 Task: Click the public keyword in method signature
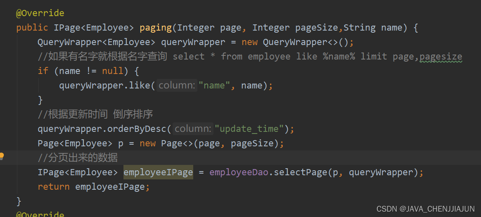coord(32,28)
